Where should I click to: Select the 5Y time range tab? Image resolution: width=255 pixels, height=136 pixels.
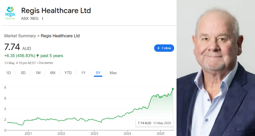point(98,73)
